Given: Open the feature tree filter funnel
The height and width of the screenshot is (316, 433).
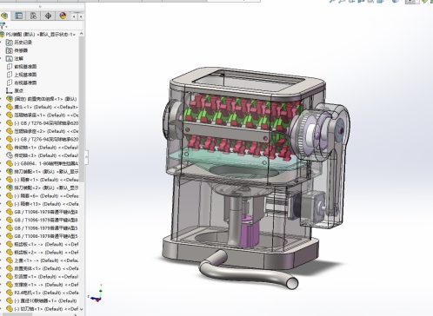Looking at the screenshot, I should point(3,26).
